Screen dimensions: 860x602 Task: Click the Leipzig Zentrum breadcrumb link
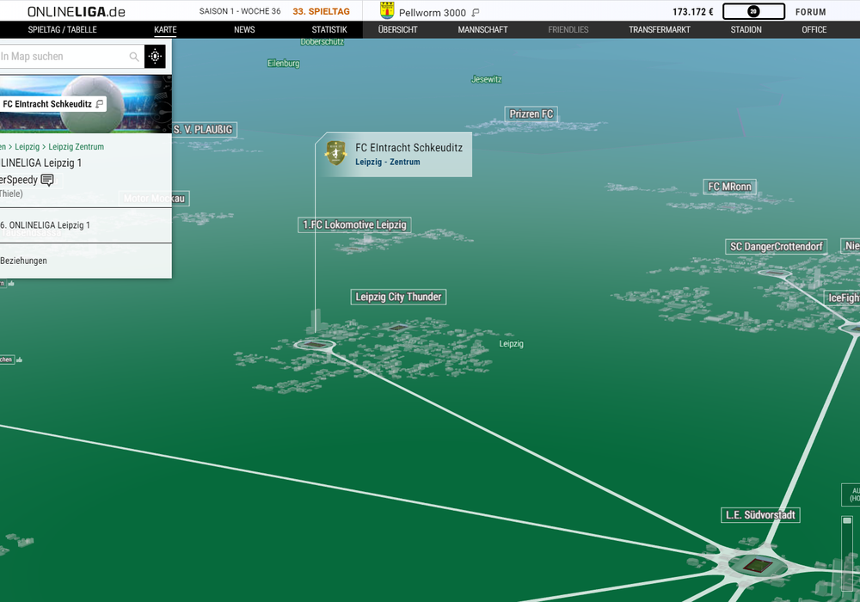point(76,147)
